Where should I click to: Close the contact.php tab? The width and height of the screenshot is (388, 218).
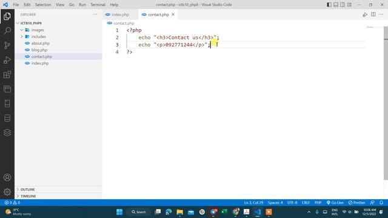[x=173, y=15]
